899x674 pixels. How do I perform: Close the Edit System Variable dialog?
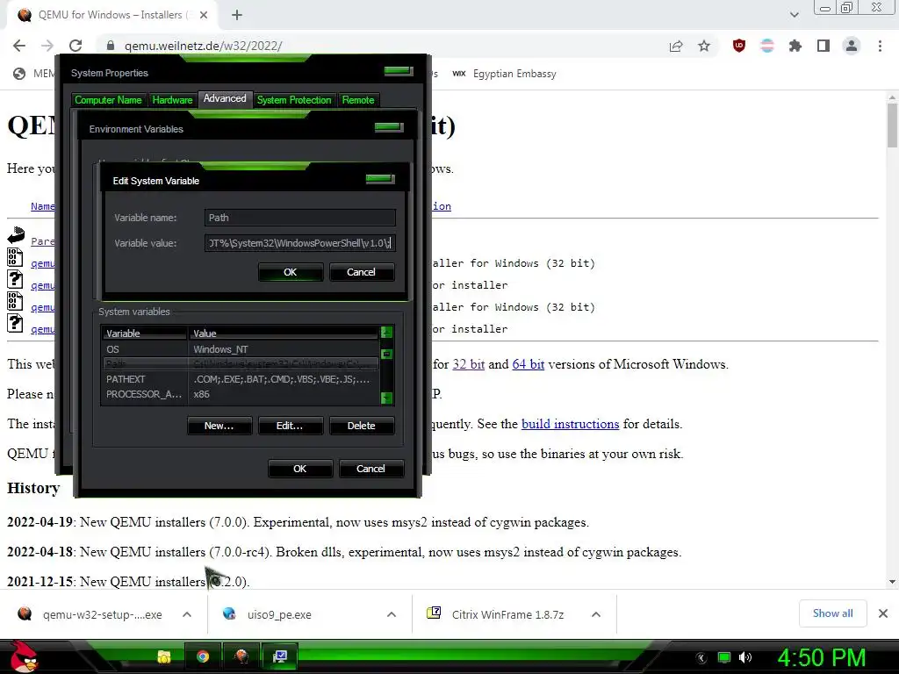pyautogui.click(x=380, y=179)
